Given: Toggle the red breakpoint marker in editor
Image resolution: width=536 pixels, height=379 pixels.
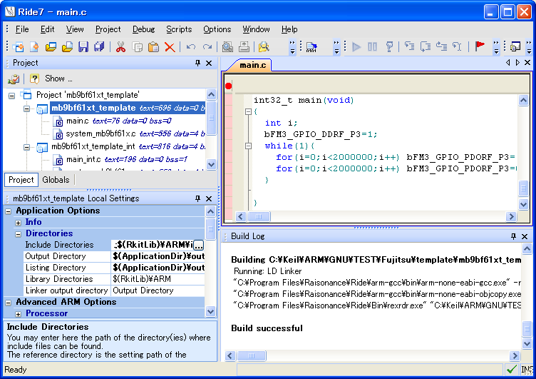Looking at the screenshot, I should (228, 86).
